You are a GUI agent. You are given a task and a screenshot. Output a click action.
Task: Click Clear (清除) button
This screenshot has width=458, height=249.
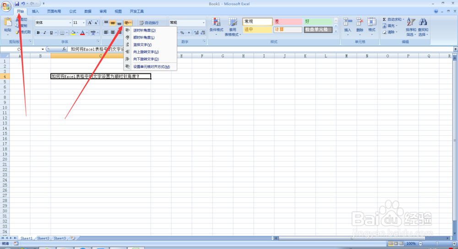point(390,32)
